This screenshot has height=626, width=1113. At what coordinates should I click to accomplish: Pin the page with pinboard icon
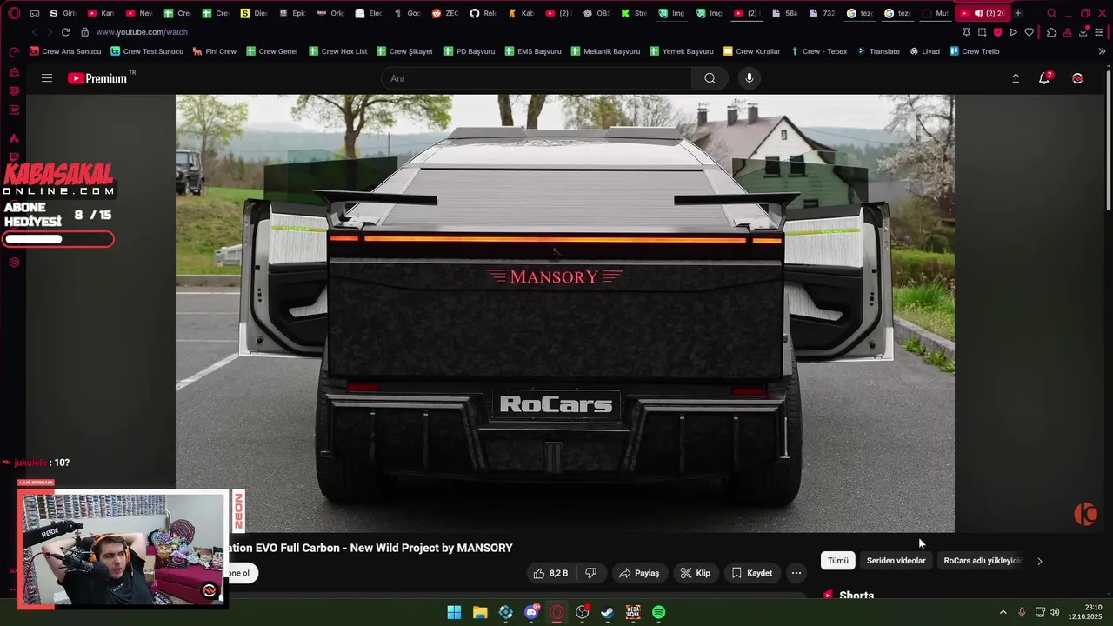pos(966,32)
